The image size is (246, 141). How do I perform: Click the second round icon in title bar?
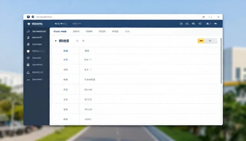click(33, 17)
